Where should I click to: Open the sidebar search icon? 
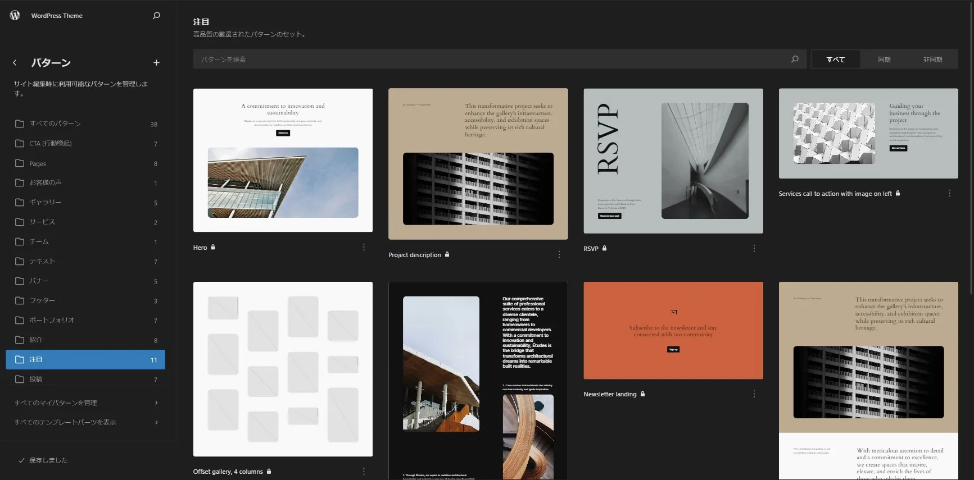point(156,16)
